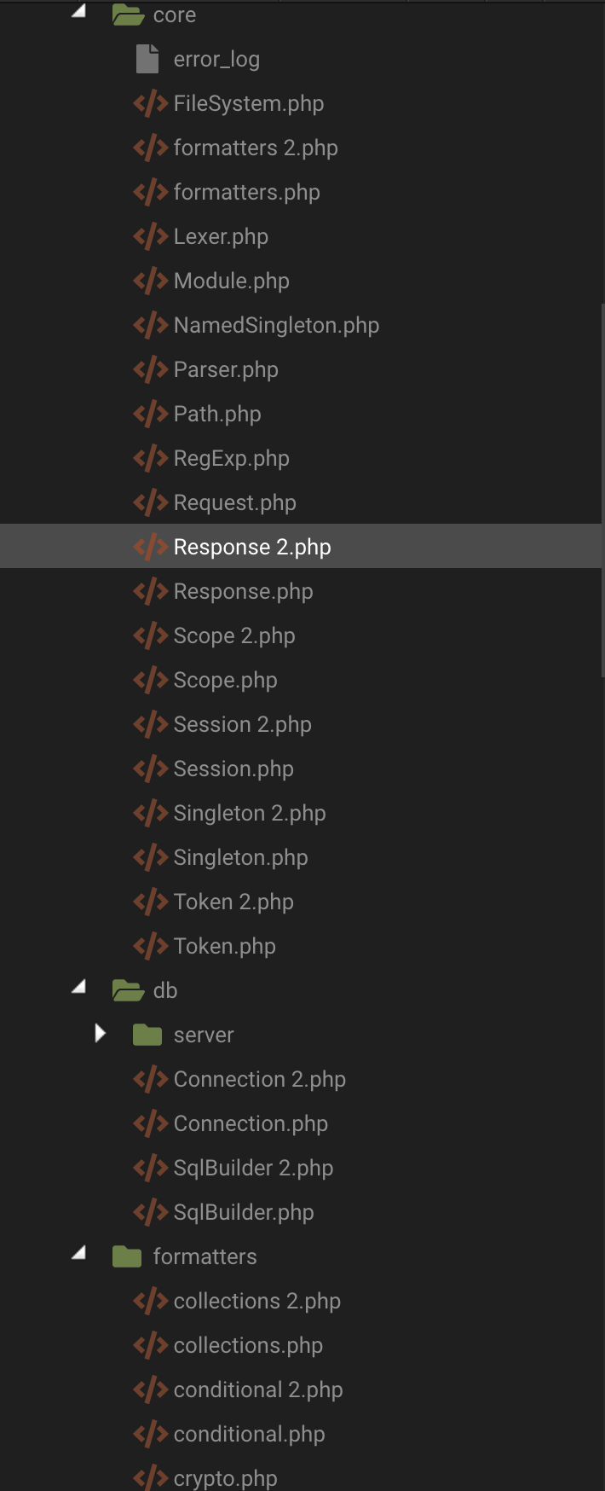Open Token 2.php file
605x1491 pixels.
point(233,902)
